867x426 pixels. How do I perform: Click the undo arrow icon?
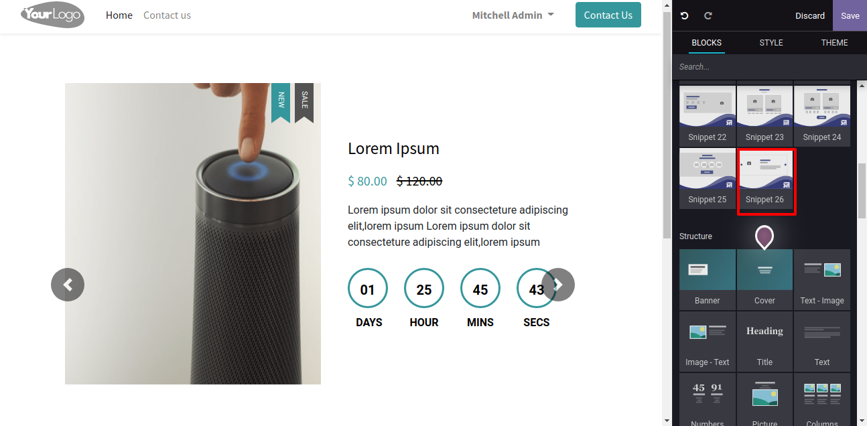[x=684, y=15]
